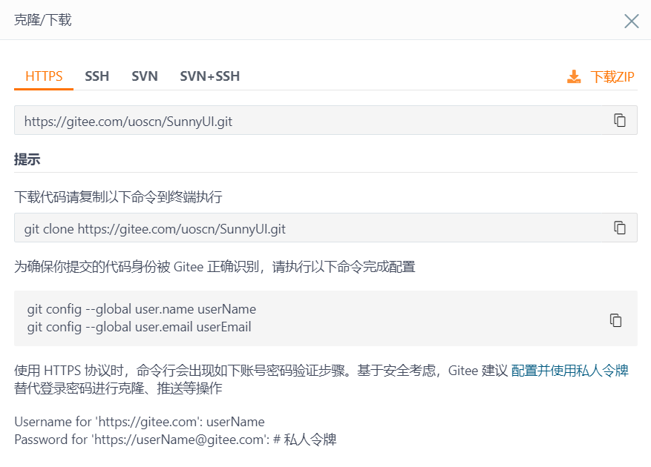
Task: Copy the git config commands
Action: click(615, 320)
